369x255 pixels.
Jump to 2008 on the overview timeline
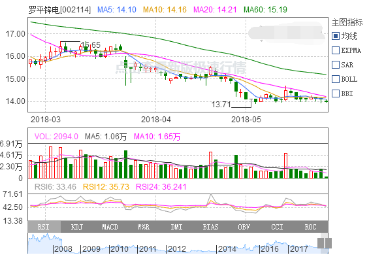pos(62,249)
